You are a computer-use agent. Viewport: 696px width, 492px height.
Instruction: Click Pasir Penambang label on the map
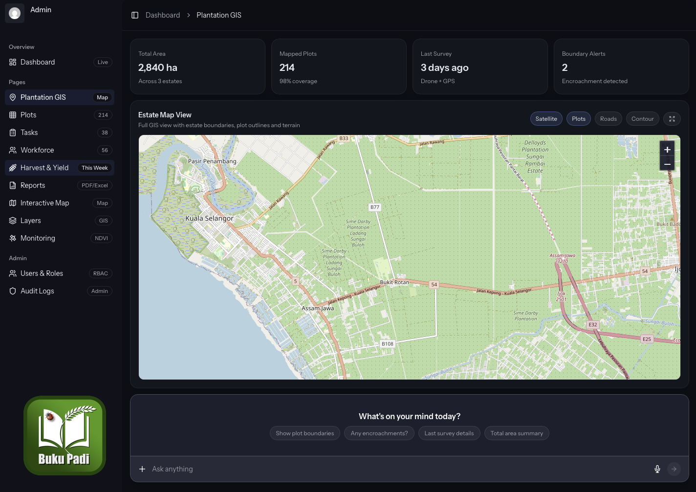pos(212,161)
